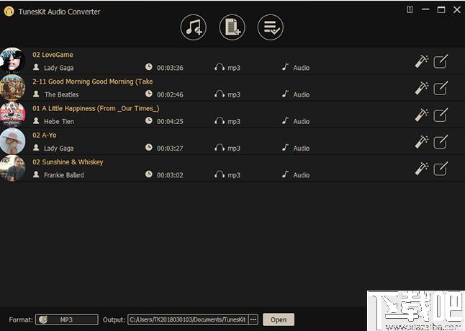Click artist name Frankie Ballard

coord(64,175)
